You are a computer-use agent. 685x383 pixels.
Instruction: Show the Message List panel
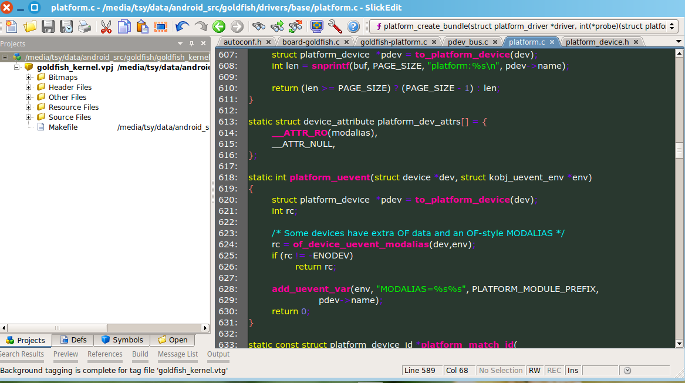pyautogui.click(x=178, y=354)
